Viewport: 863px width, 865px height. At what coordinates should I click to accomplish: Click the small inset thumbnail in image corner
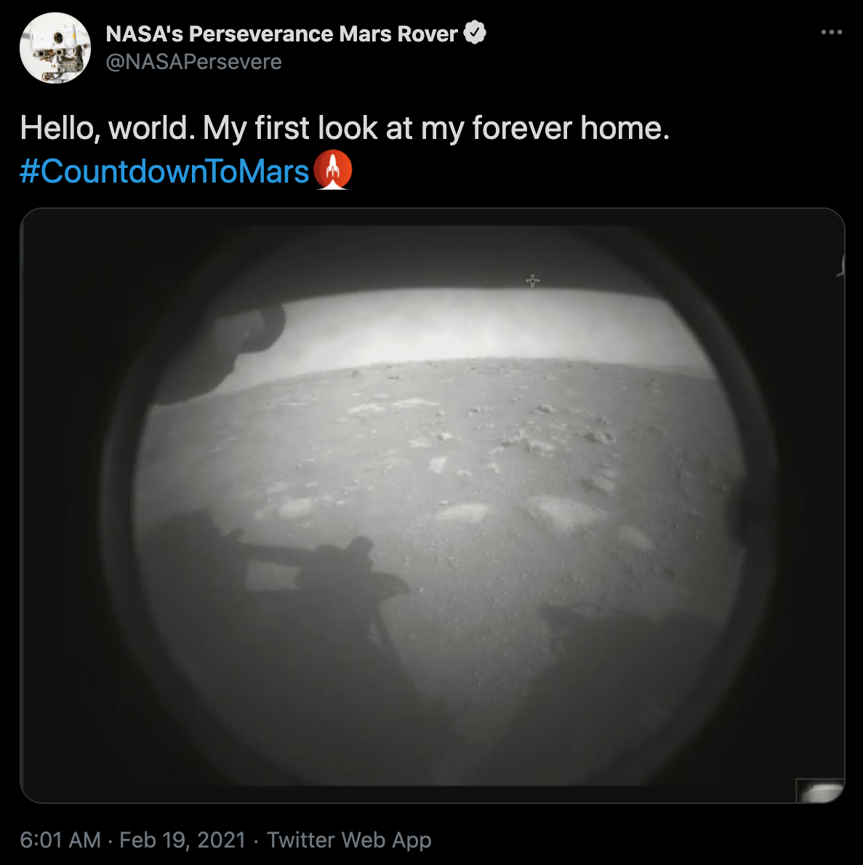[821, 791]
